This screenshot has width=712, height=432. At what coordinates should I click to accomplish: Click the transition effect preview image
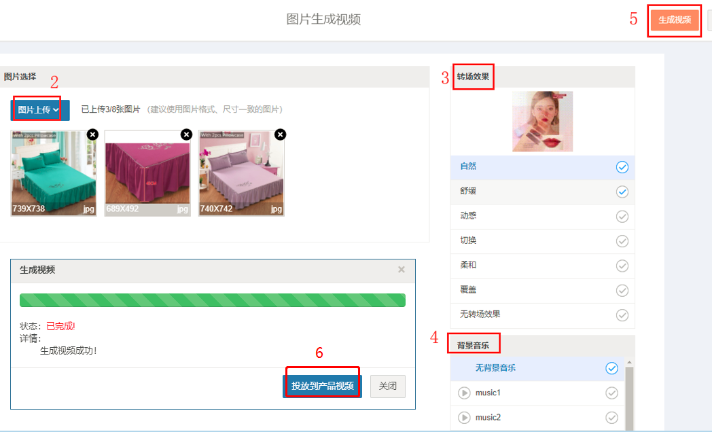pos(542,122)
